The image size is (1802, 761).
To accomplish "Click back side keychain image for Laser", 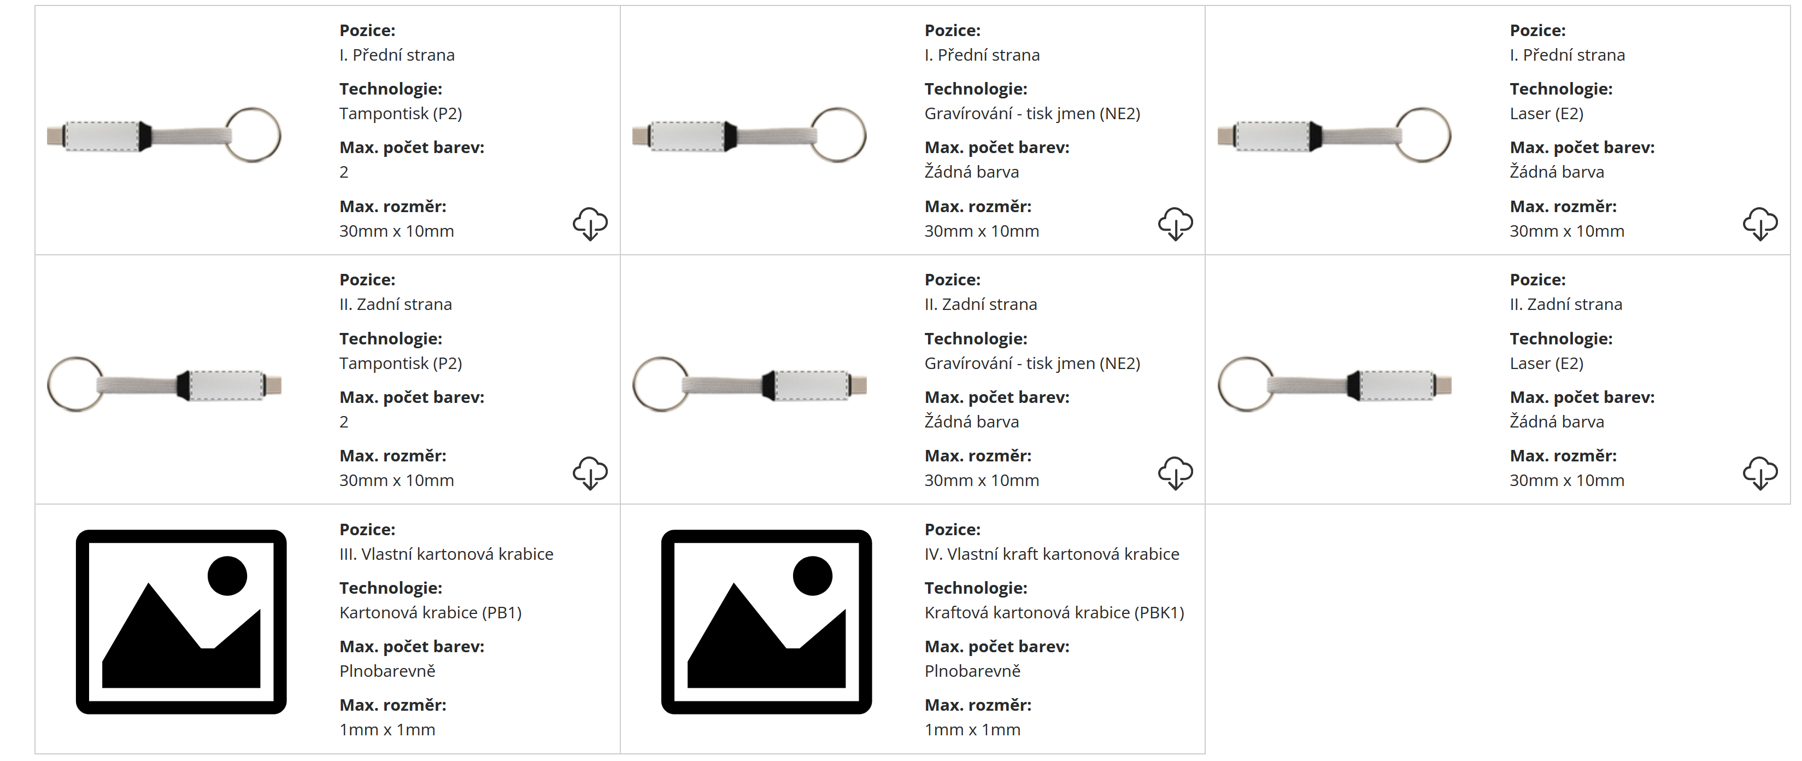I will (1334, 384).
